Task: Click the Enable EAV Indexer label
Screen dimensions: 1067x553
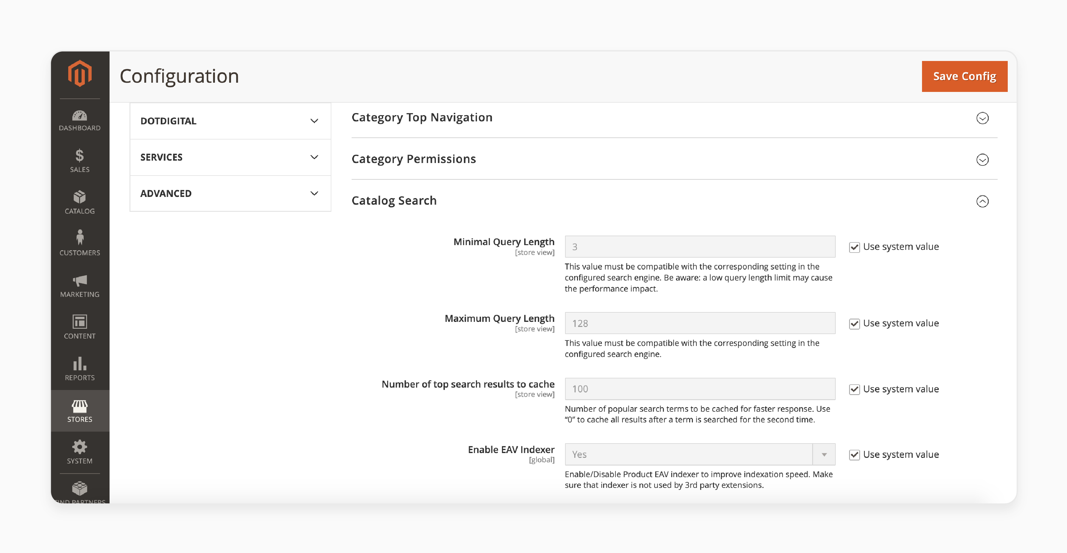Action: [511, 449]
